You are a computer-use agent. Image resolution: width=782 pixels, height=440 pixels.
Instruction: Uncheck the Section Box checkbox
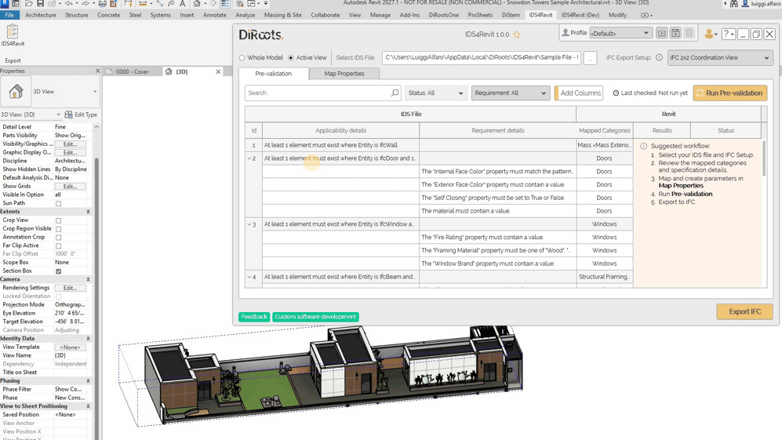[58, 271]
